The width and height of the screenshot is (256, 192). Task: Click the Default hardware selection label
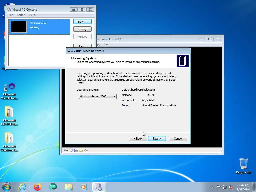coord(138,90)
